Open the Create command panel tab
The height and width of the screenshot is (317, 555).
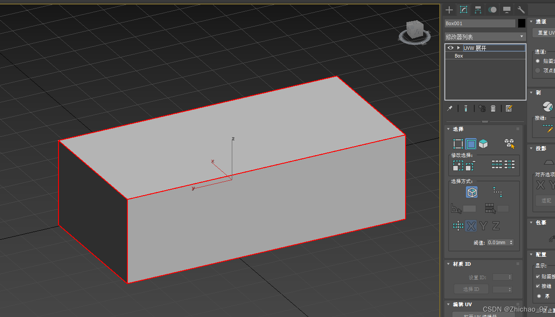click(x=449, y=10)
